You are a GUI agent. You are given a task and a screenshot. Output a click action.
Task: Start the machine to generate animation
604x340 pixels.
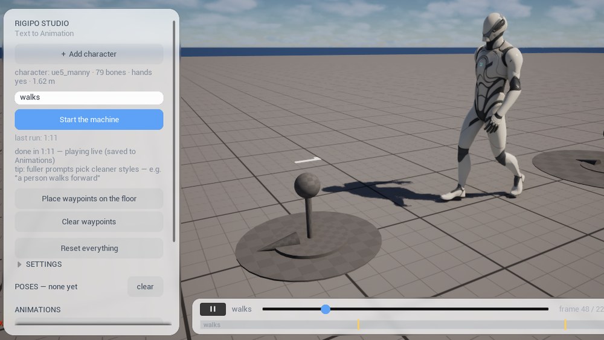(89, 120)
